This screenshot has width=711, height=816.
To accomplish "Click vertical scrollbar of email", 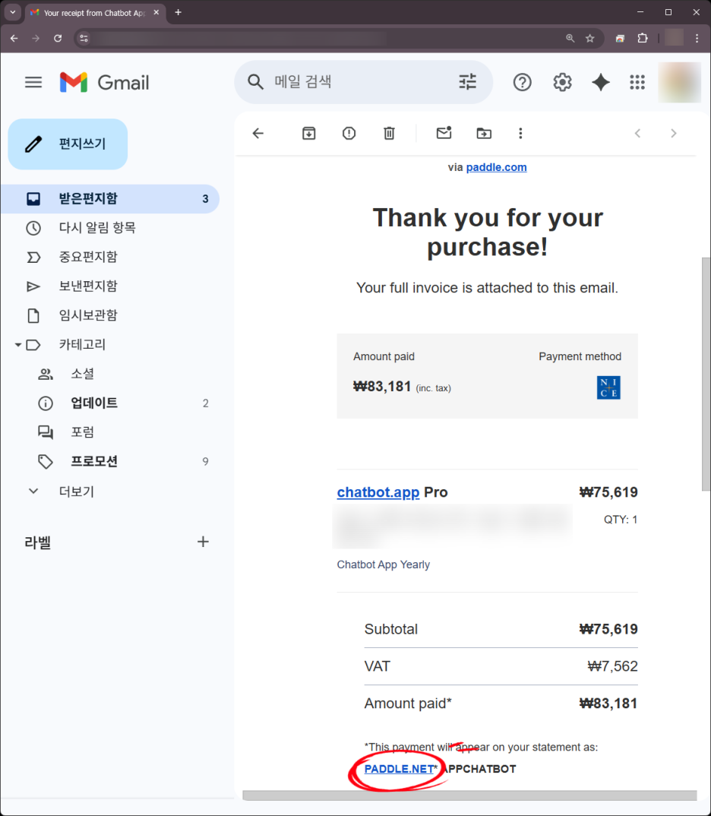I will [x=706, y=374].
